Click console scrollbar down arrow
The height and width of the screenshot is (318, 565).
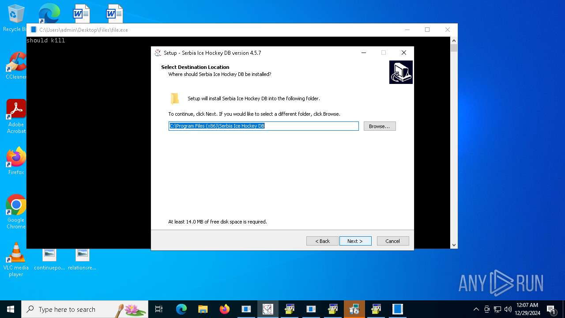(x=454, y=245)
